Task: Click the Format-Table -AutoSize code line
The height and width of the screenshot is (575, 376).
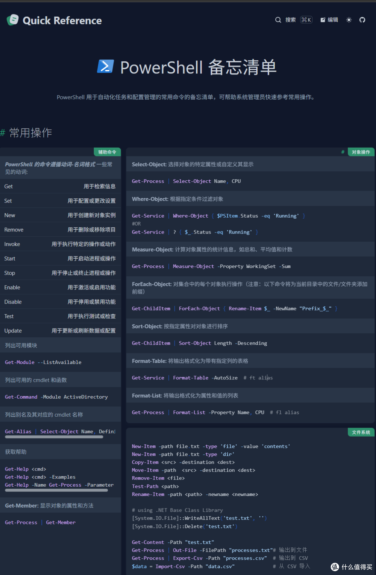Action: point(202,378)
